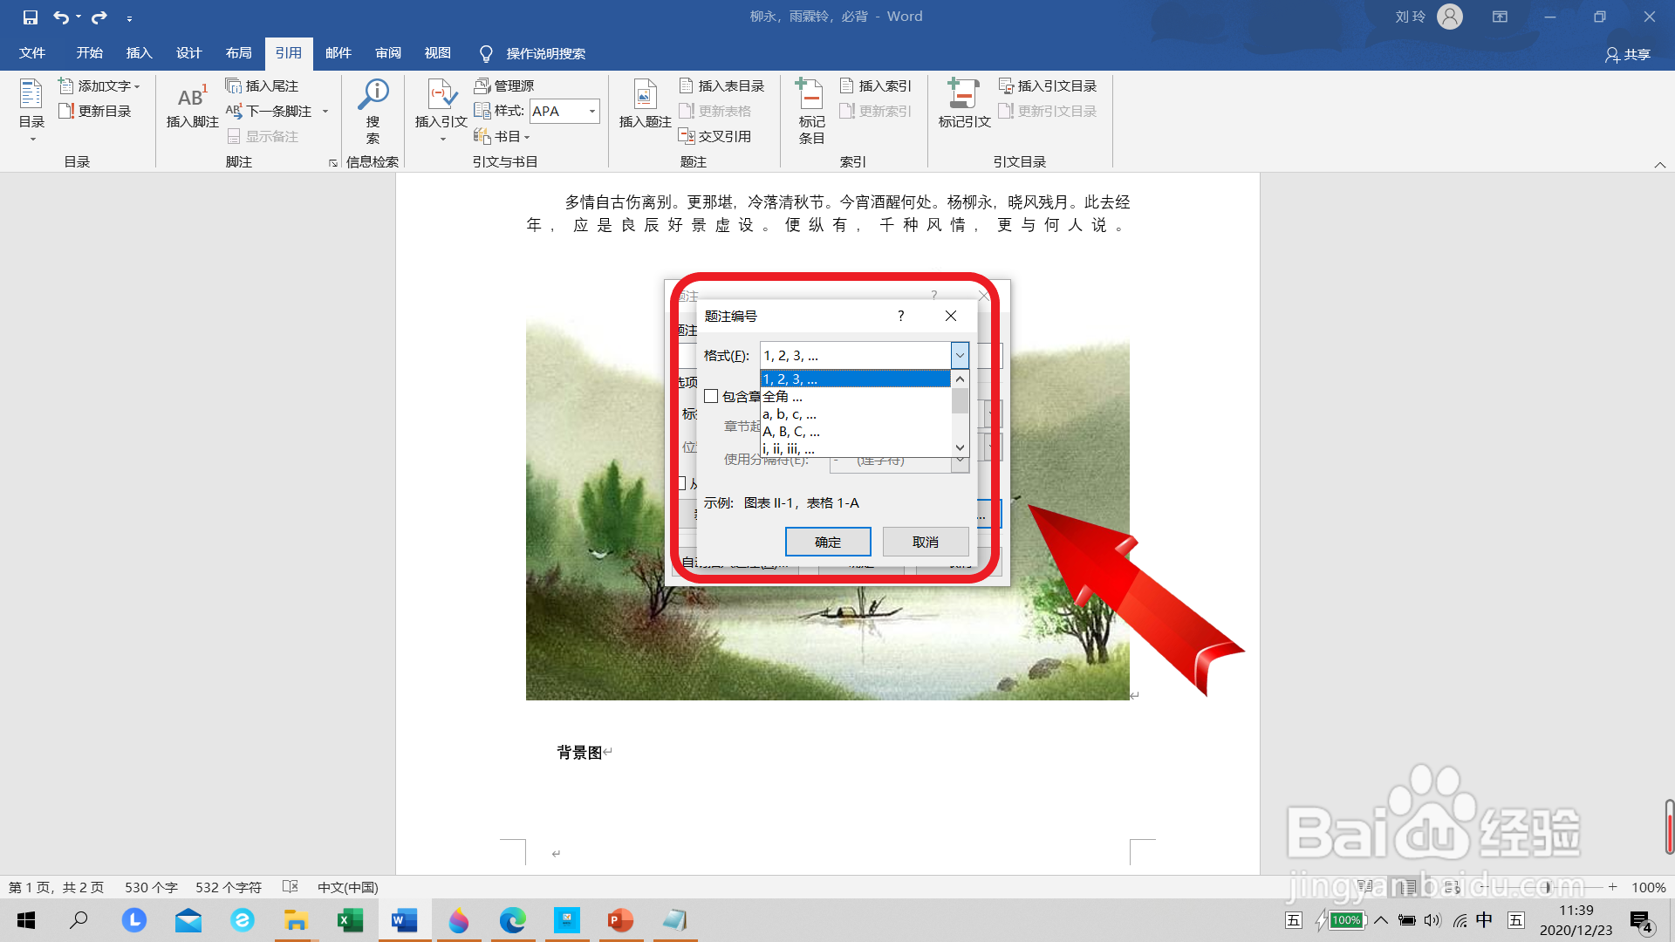Click 插入尾注 insert endnote

[262, 85]
